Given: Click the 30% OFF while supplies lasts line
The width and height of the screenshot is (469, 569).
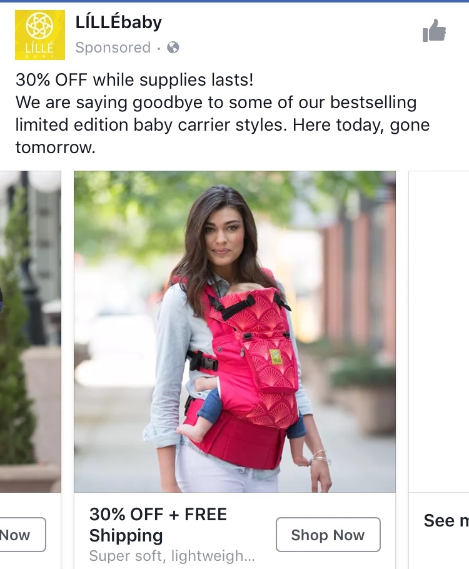Looking at the screenshot, I should pyautogui.click(x=134, y=80).
